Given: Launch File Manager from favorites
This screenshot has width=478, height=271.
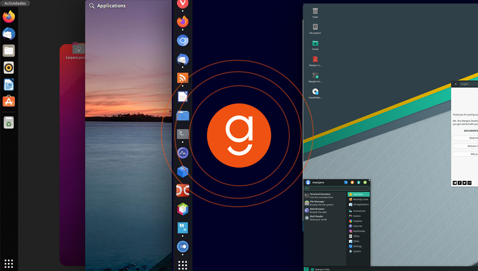Looking at the screenshot, I should [325, 203].
